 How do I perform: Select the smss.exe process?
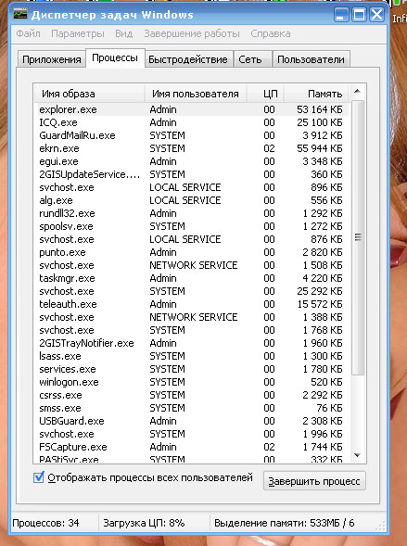point(191,408)
